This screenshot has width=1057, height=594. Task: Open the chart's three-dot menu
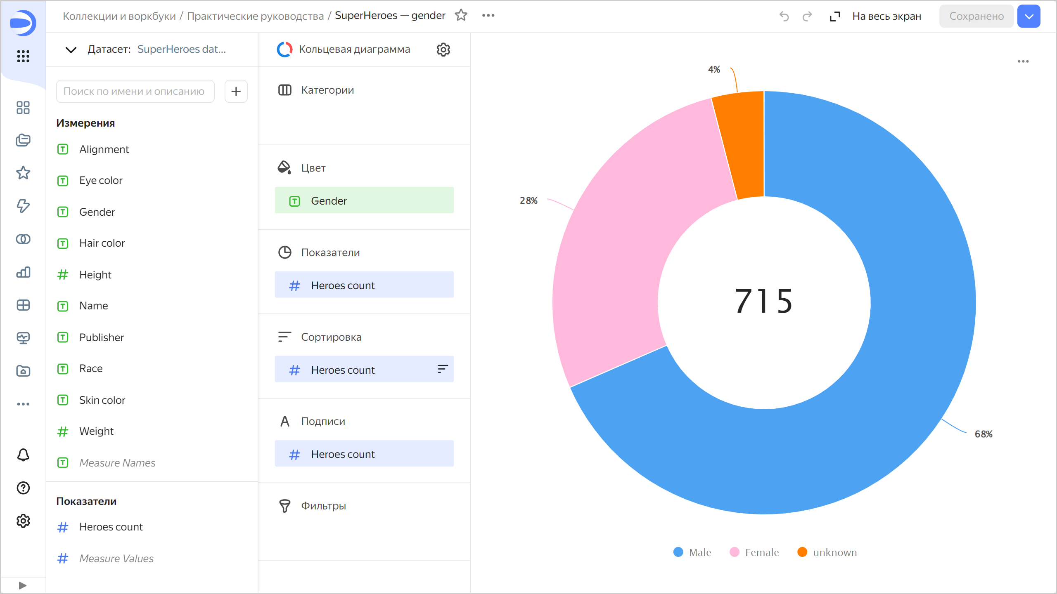pos(1023,61)
